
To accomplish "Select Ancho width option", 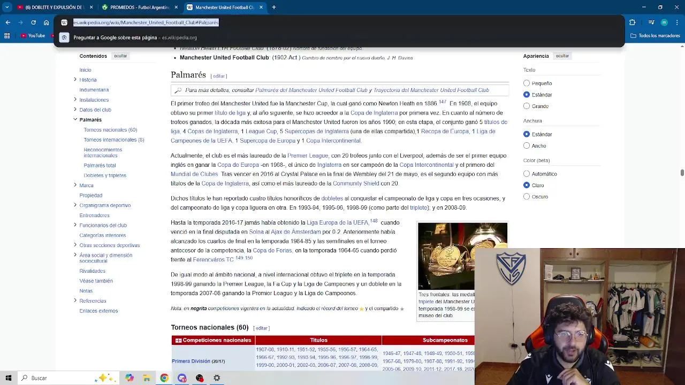I will click(x=527, y=145).
